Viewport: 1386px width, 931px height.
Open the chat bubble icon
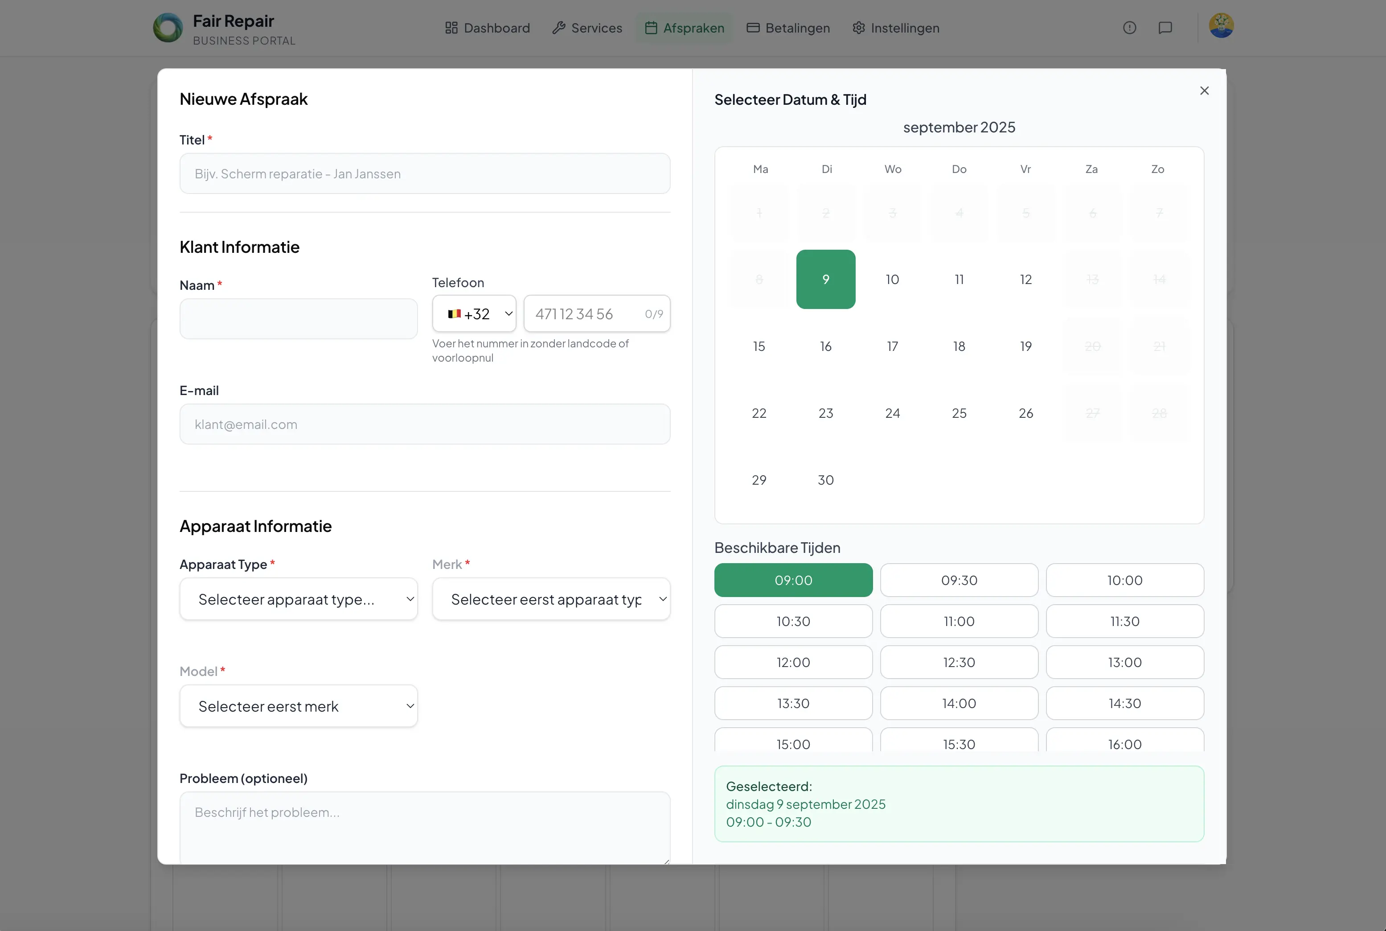(1165, 28)
